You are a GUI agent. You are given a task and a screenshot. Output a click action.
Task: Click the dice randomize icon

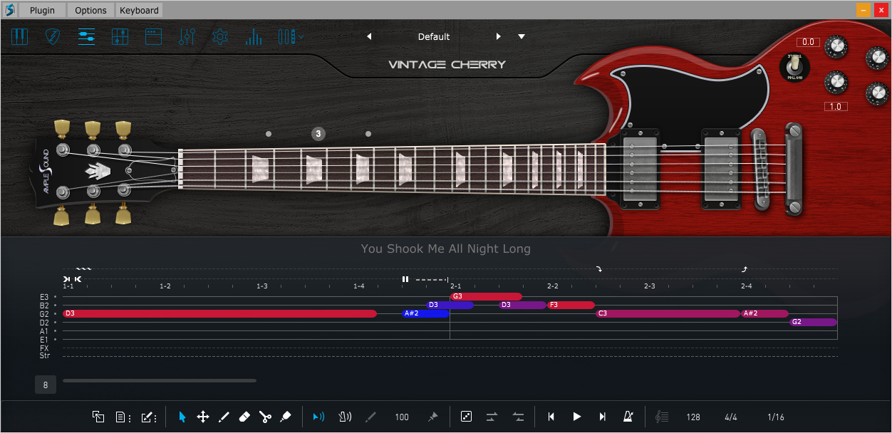[466, 417]
